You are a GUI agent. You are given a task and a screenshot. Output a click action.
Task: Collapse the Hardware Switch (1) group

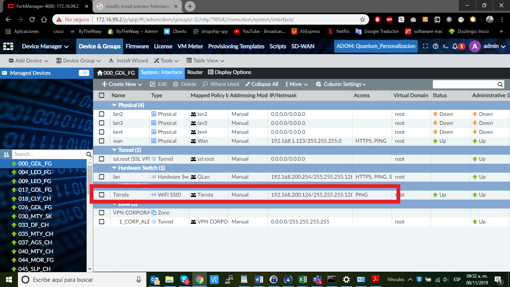click(x=115, y=168)
